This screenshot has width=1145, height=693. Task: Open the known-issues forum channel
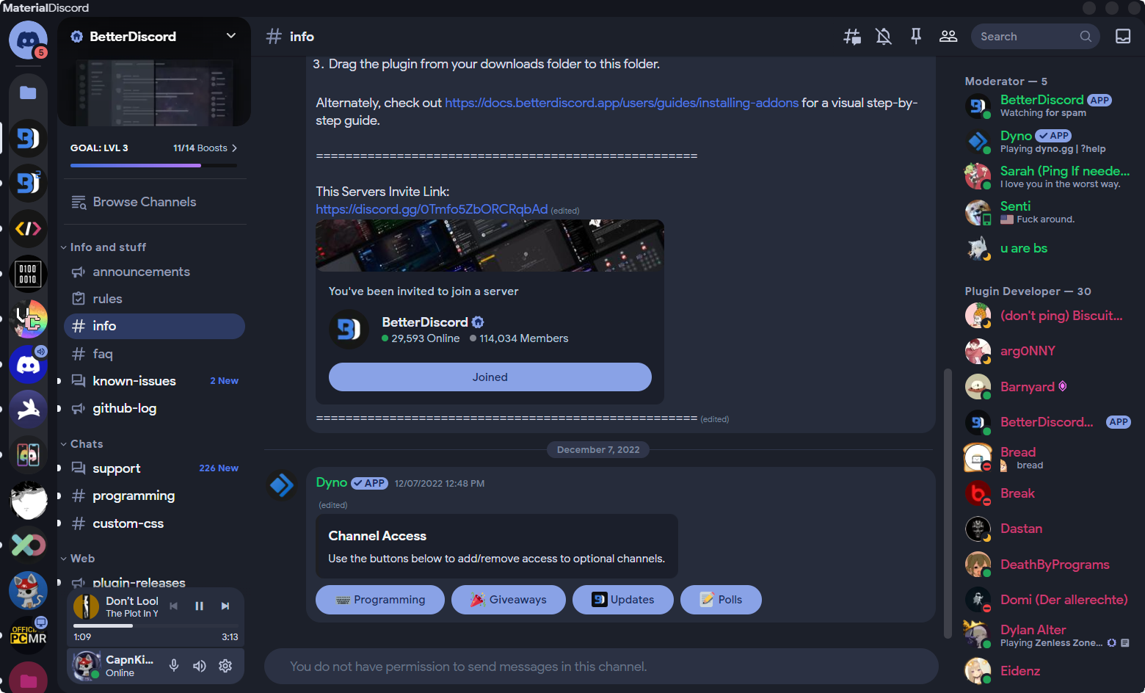(154, 381)
